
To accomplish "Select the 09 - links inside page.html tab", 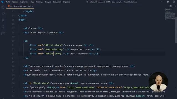I will coord(20,6).
